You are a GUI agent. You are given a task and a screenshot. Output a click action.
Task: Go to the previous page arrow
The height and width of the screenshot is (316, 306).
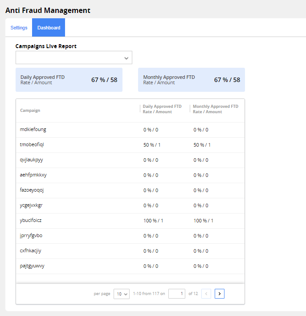click(x=206, y=294)
